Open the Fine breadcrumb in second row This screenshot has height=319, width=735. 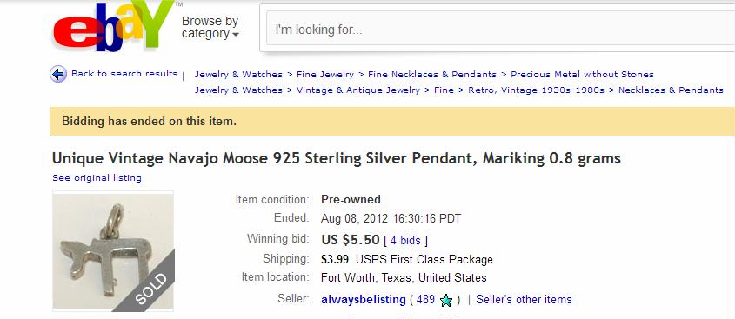coord(444,90)
